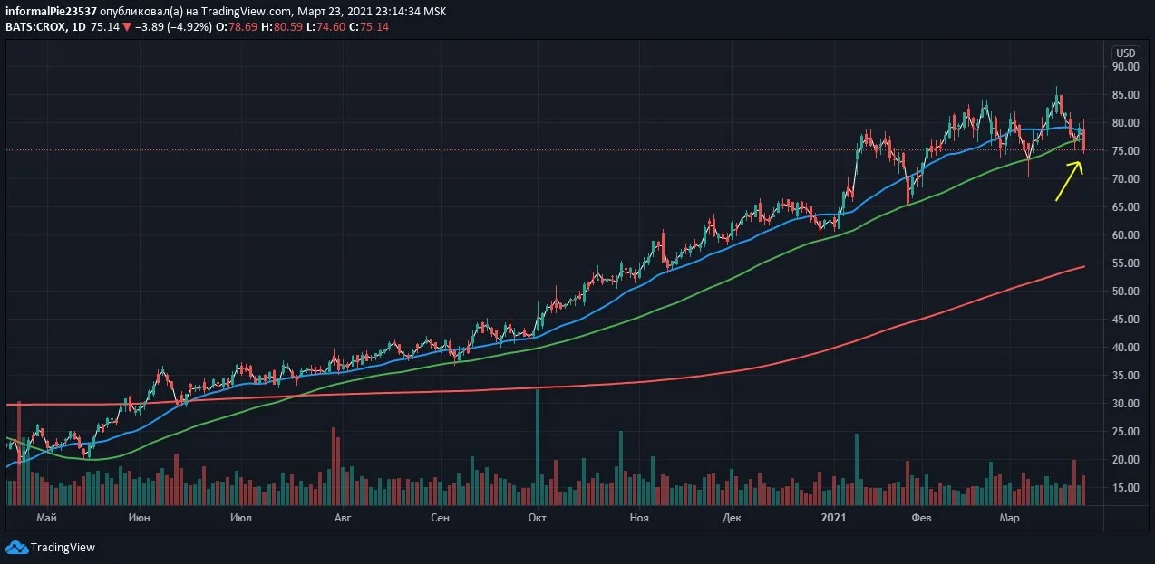
Task: Click the tallest volume bar in October
Action: (x=538, y=446)
